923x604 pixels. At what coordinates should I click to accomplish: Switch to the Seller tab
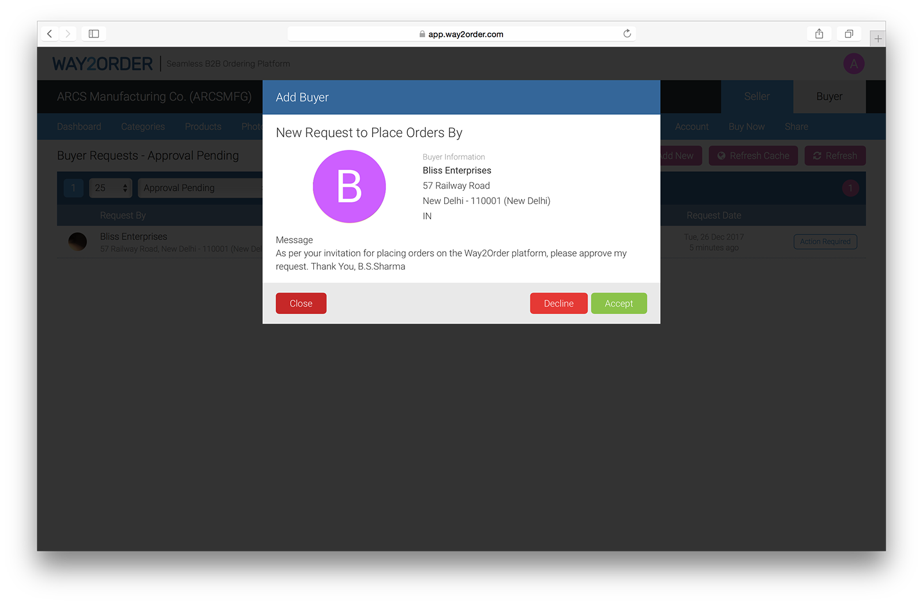(757, 97)
